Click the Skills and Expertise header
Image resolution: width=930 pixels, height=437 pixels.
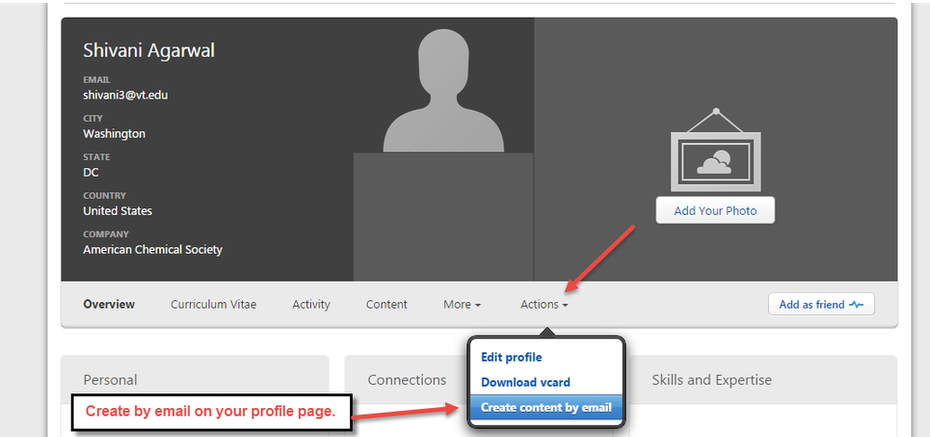[x=711, y=379]
